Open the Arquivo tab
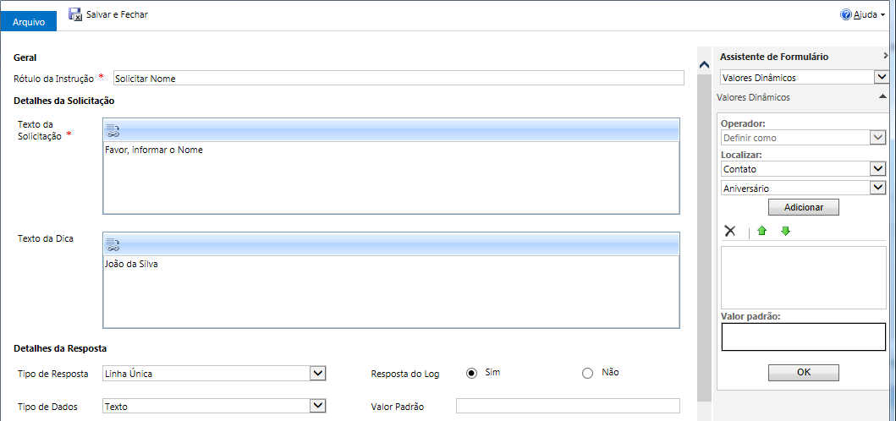896x421 pixels. click(x=28, y=22)
